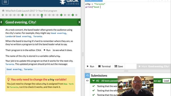This screenshot has width=171, height=96.
Task: Click 'Good evening, Toronto' expected output box
Action: (40, 71)
